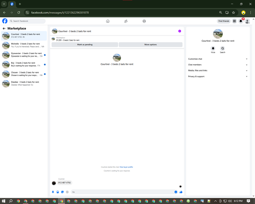Click the Mark as pending button
The height and width of the screenshot is (204, 255).
tap(85, 44)
